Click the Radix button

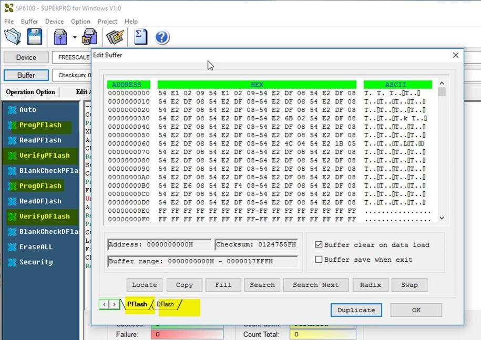(x=370, y=285)
